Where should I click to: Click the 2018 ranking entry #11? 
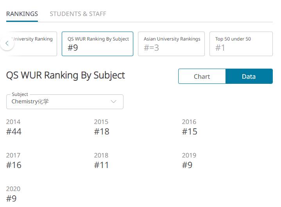click(x=102, y=165)
